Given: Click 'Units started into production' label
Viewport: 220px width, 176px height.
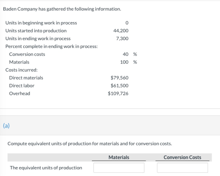Looking at the screenshot, I should [36, 31].
